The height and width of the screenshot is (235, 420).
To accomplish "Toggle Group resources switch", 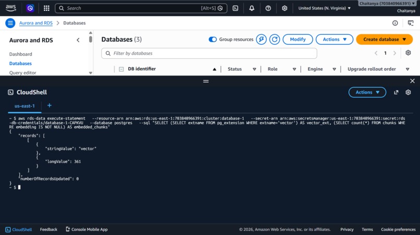I will pyautogui.click(x=213, y=40).
